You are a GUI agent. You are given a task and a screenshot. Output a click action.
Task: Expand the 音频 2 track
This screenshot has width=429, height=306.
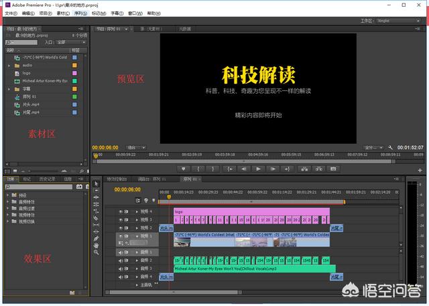pos(137,260)
